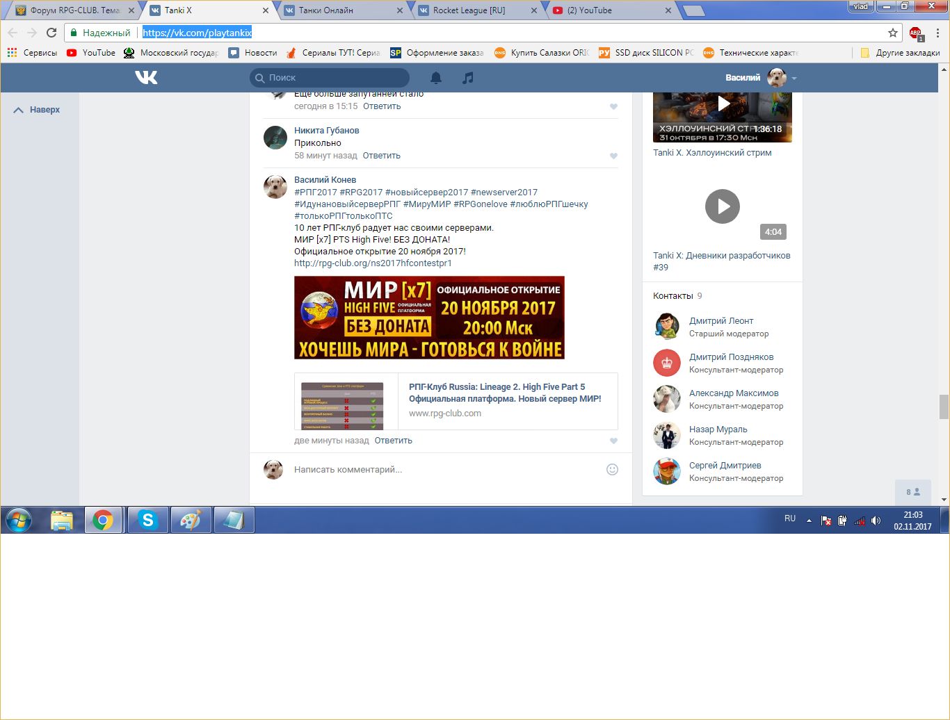
Task: Close the Tanki X tab
Action: 266,10
